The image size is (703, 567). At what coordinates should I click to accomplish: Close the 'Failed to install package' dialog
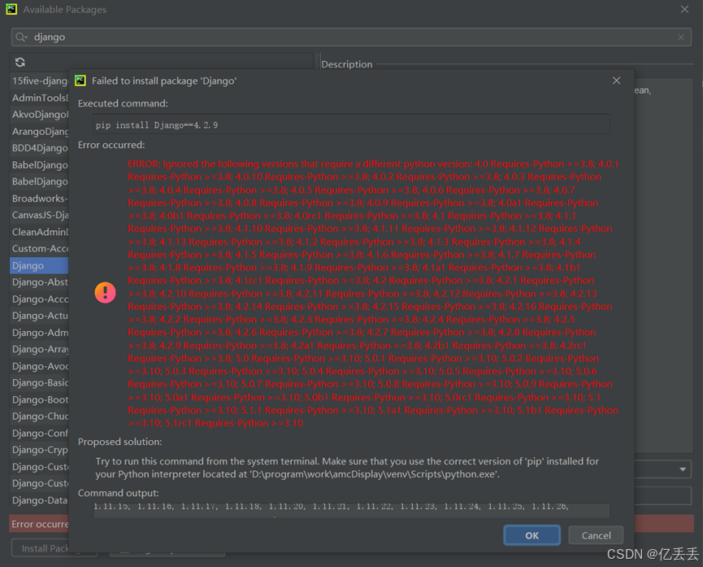tap(617, 81)
